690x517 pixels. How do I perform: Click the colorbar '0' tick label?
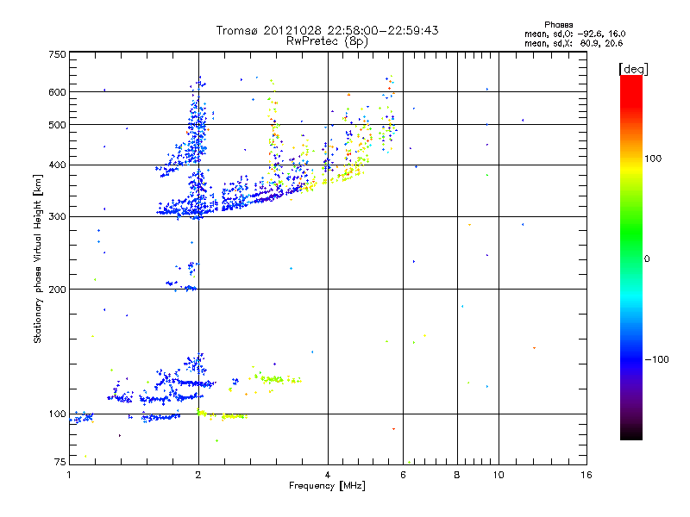647,259
